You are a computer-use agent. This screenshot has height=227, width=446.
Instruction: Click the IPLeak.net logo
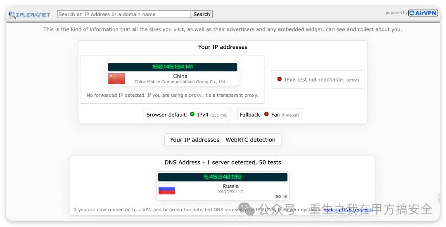29,14
